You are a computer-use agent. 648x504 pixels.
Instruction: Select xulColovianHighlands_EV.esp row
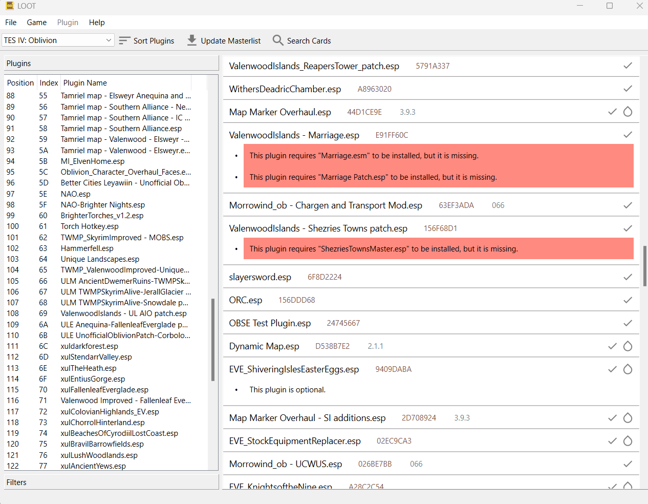[x=106, y=412]
